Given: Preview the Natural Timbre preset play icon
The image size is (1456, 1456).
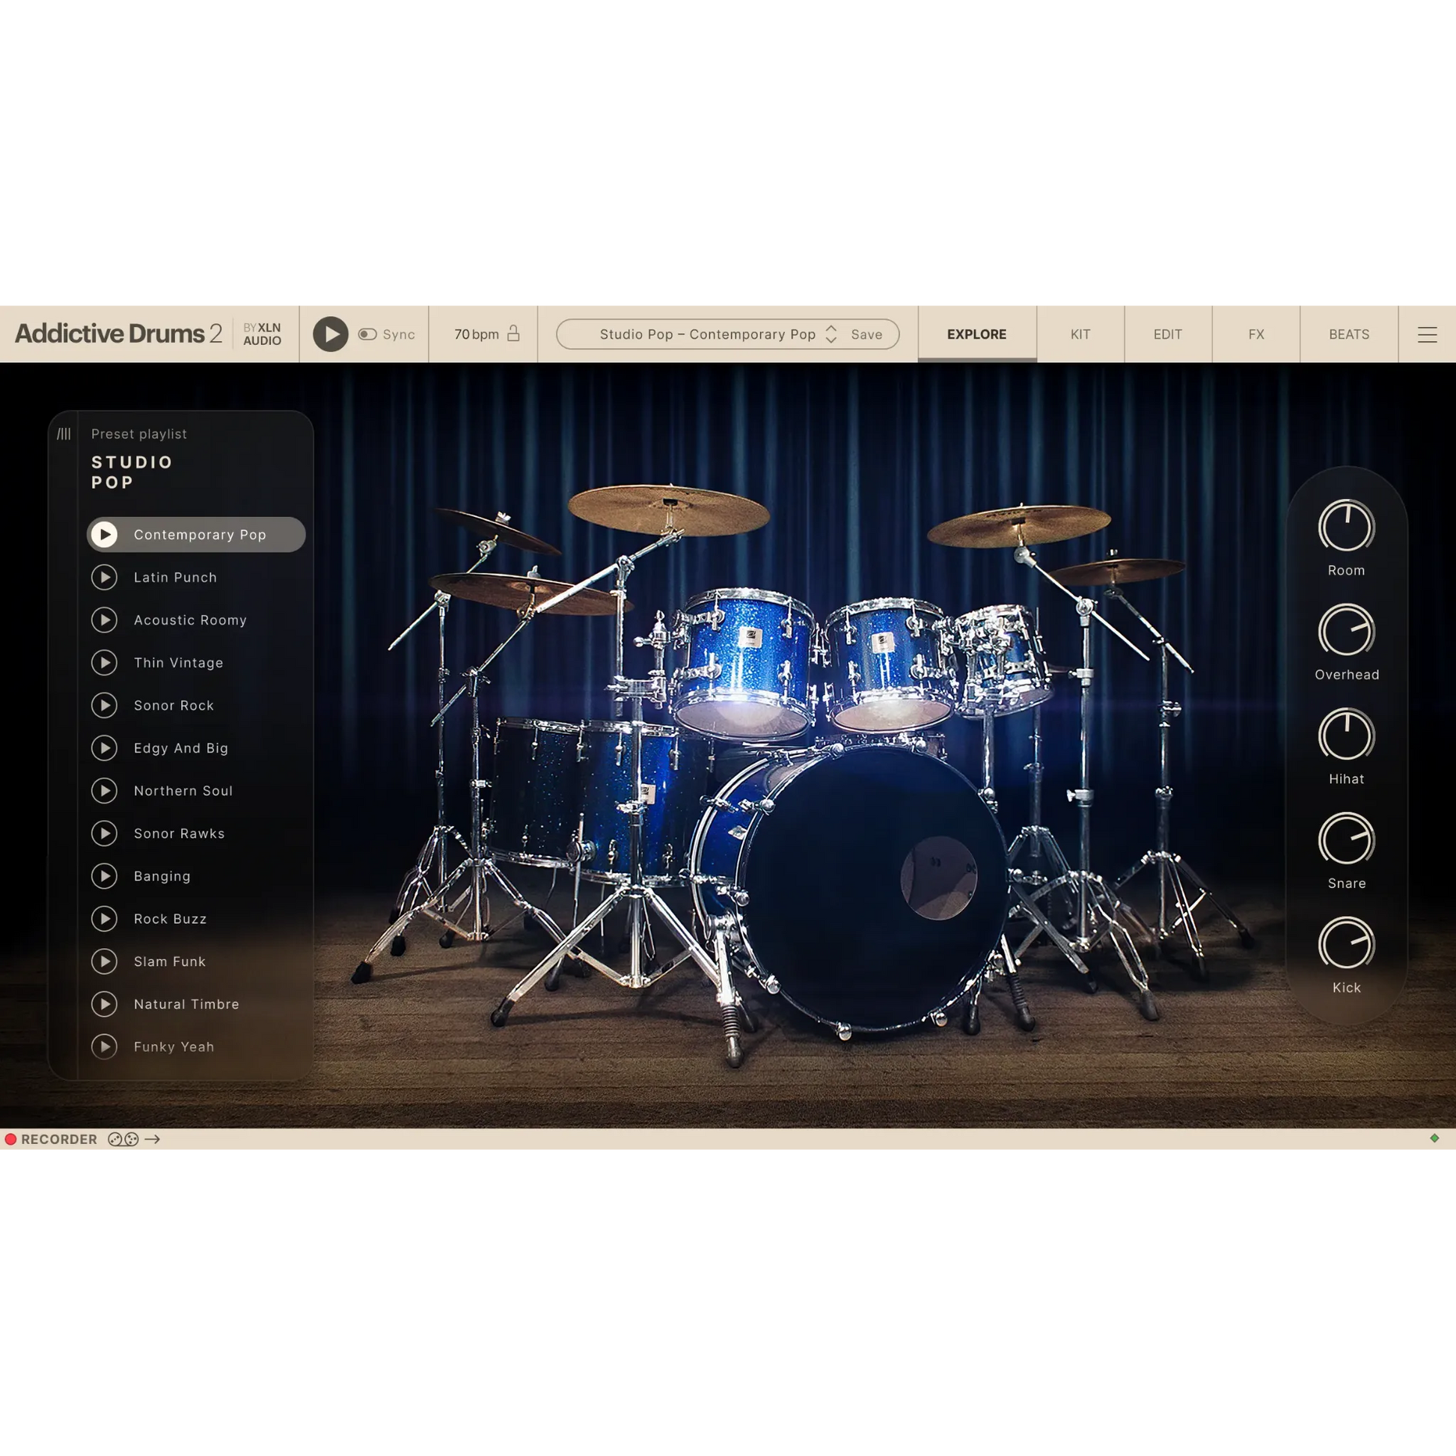Looking at the screenshot, I should (x=105, y=1004).
